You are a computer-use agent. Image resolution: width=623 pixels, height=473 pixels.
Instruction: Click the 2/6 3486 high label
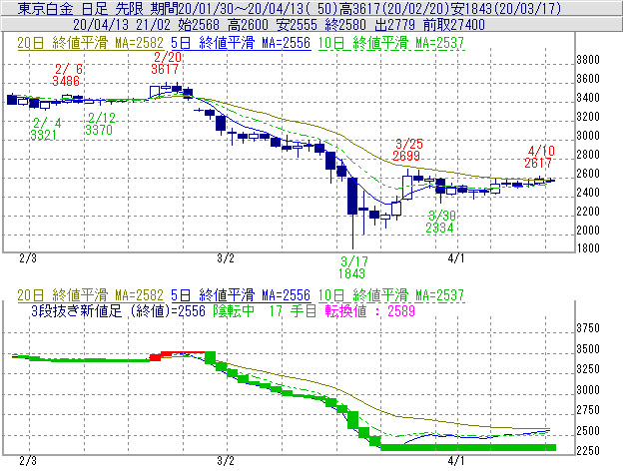(x=67, y=75)
